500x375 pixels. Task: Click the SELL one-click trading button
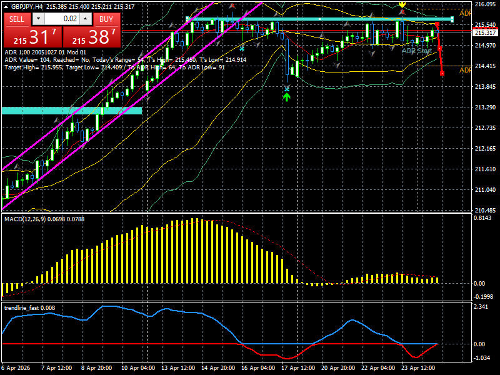point(17,19)
